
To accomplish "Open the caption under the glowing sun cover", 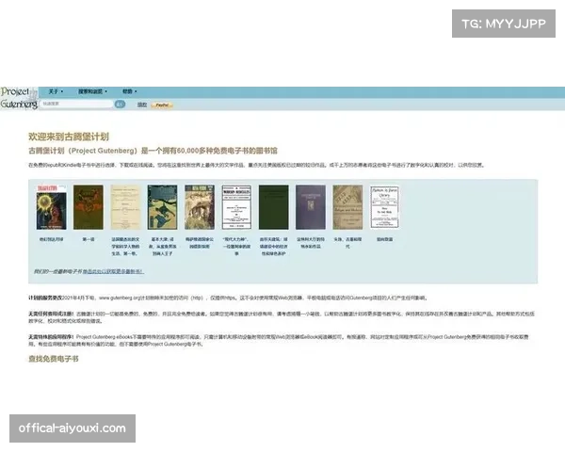I will 51,239.
